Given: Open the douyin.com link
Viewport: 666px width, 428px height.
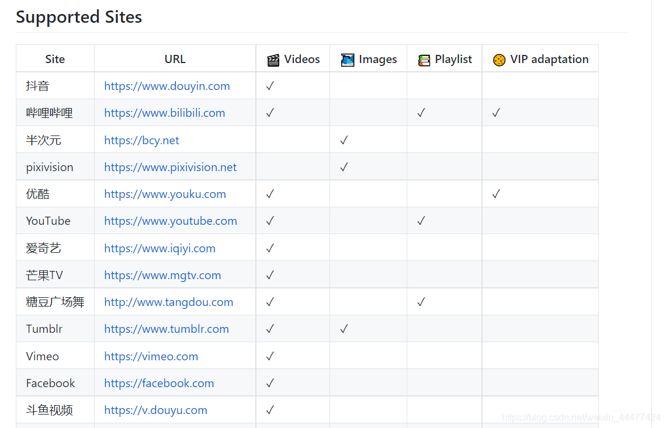Looking at the screenshot, I should 167,86.
